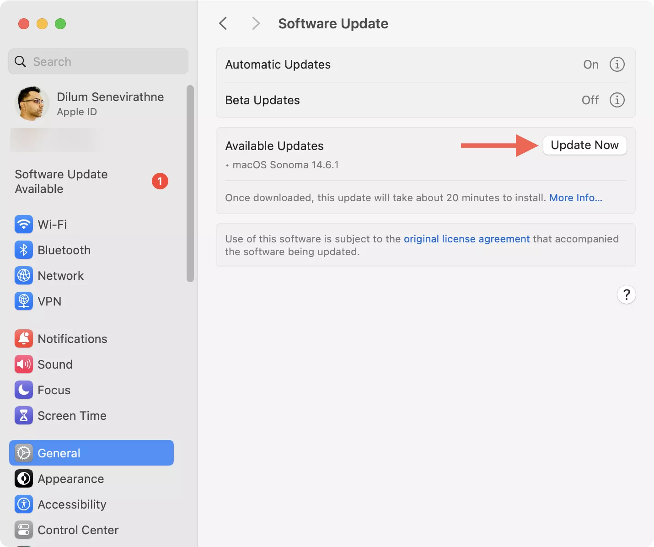Open info for Automatic Updates

coord(617,64)
